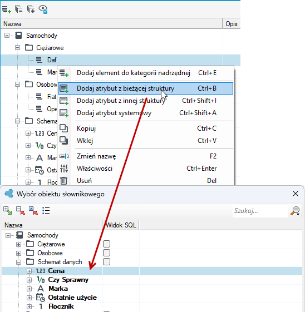Select the Cena attribute in the dialog

pyautogui.click(x=56, y=271)
